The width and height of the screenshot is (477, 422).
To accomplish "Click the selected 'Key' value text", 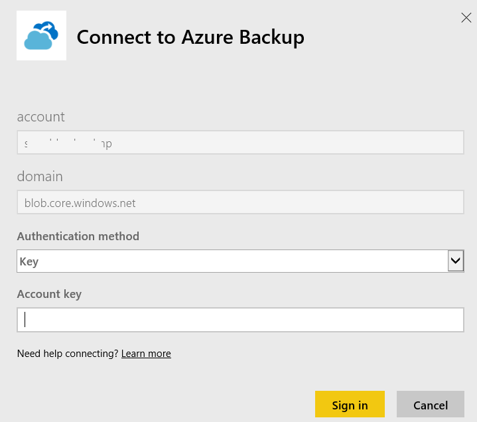I will [29, 261].
